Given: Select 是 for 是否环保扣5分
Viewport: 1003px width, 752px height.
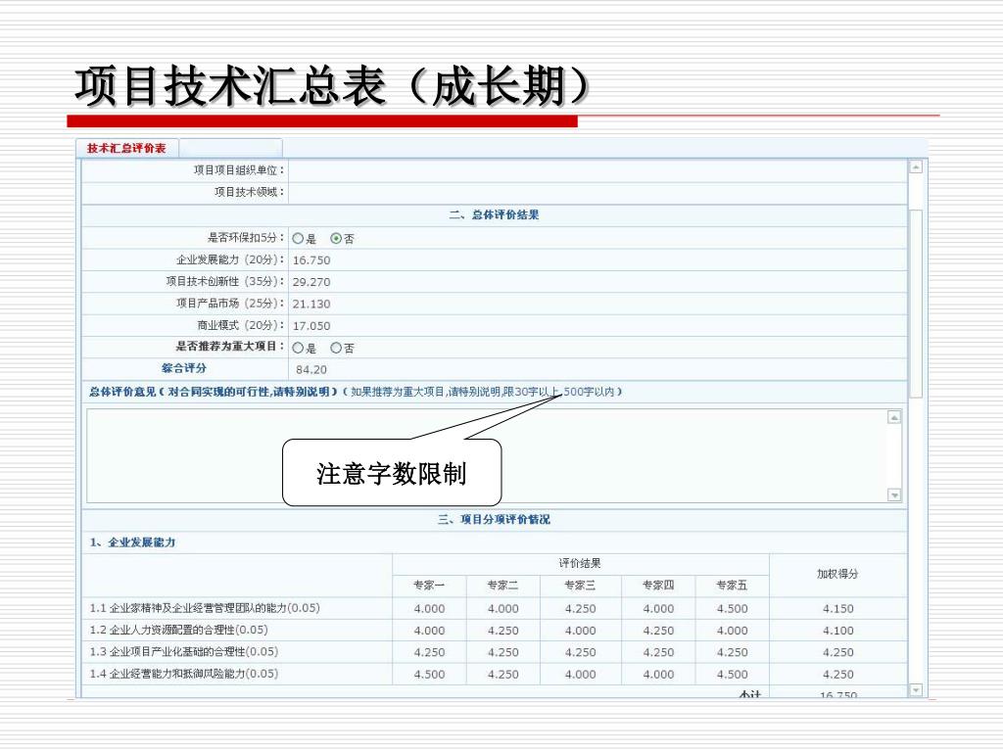Looking at the screenshot, I should (298, 239).
